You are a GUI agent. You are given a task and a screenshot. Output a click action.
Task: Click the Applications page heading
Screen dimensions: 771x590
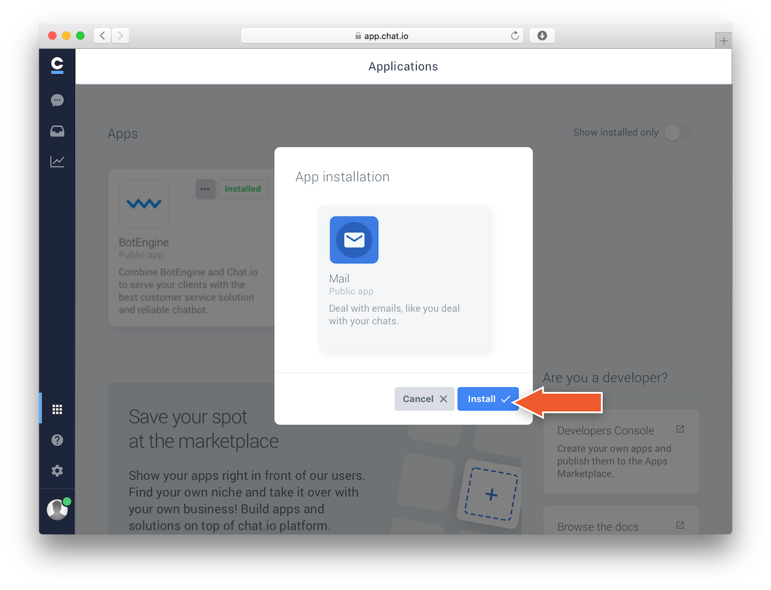[403, 66]
